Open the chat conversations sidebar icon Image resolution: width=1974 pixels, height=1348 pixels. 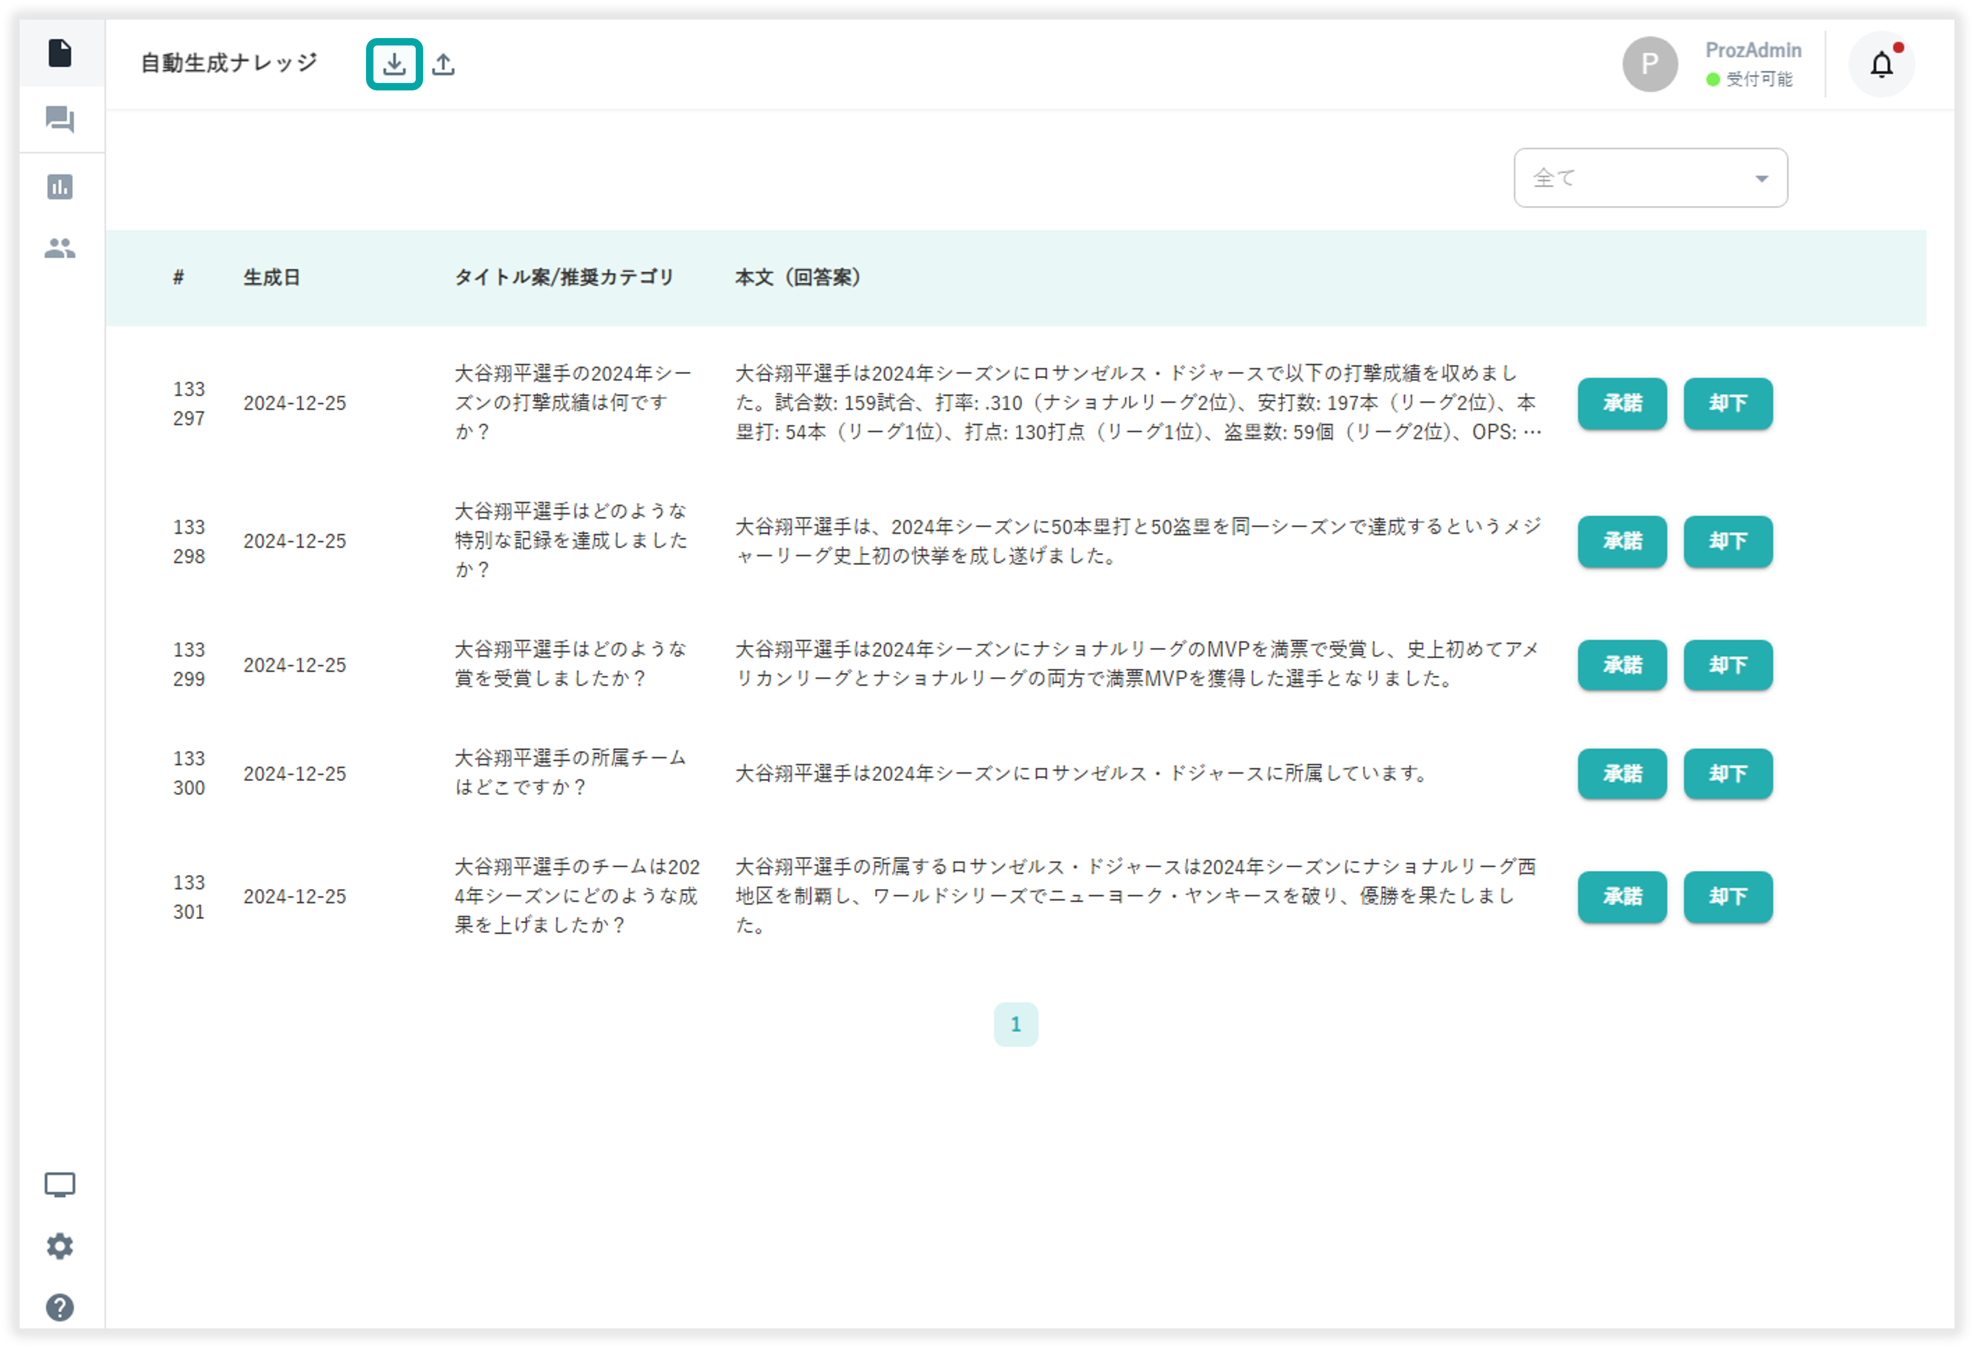[59, 119]
